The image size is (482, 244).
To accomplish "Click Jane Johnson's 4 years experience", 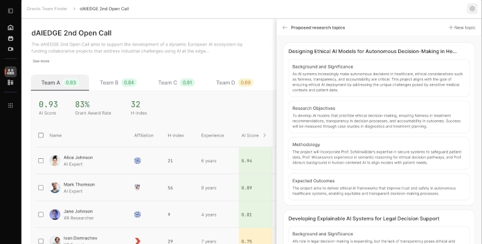I will 209,215.
